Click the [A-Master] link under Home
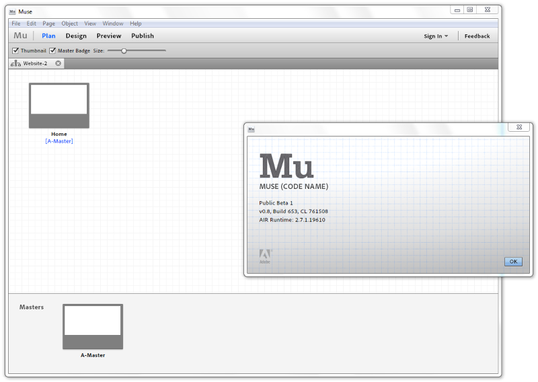 coord(59,141)
